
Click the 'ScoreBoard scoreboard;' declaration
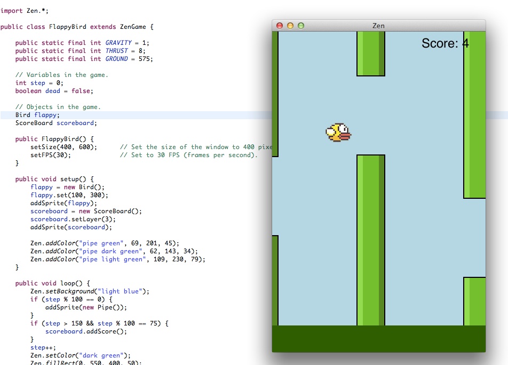[56, 123]
